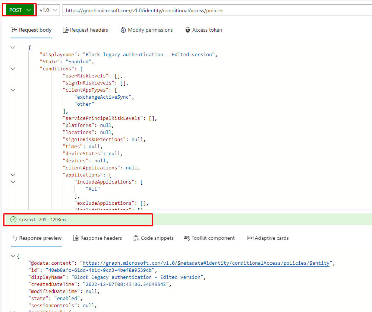Click the request URL input field
This screenshot has height=312, width=372.
point(216,10)
